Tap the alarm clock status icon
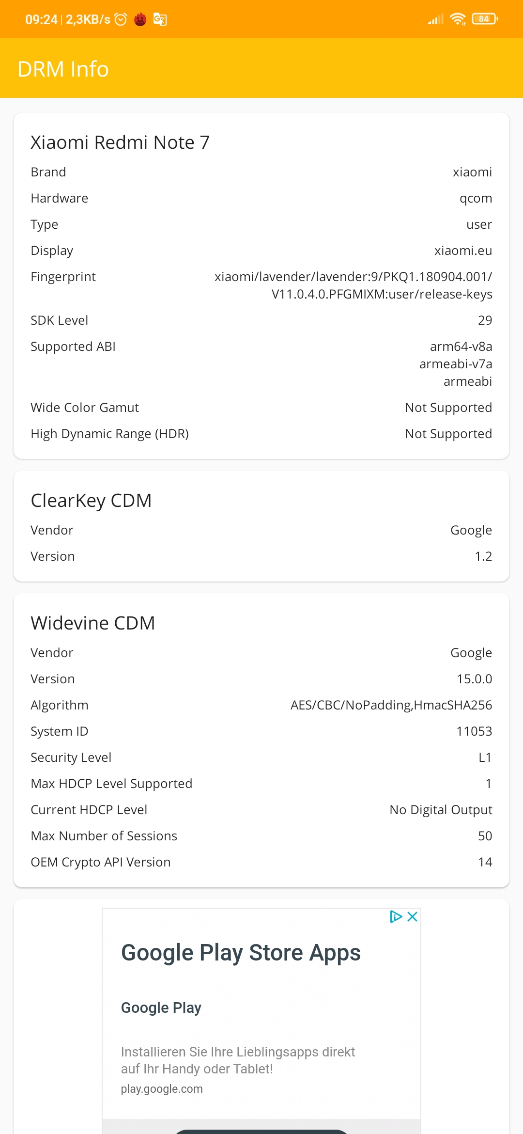 pos(121,19)
